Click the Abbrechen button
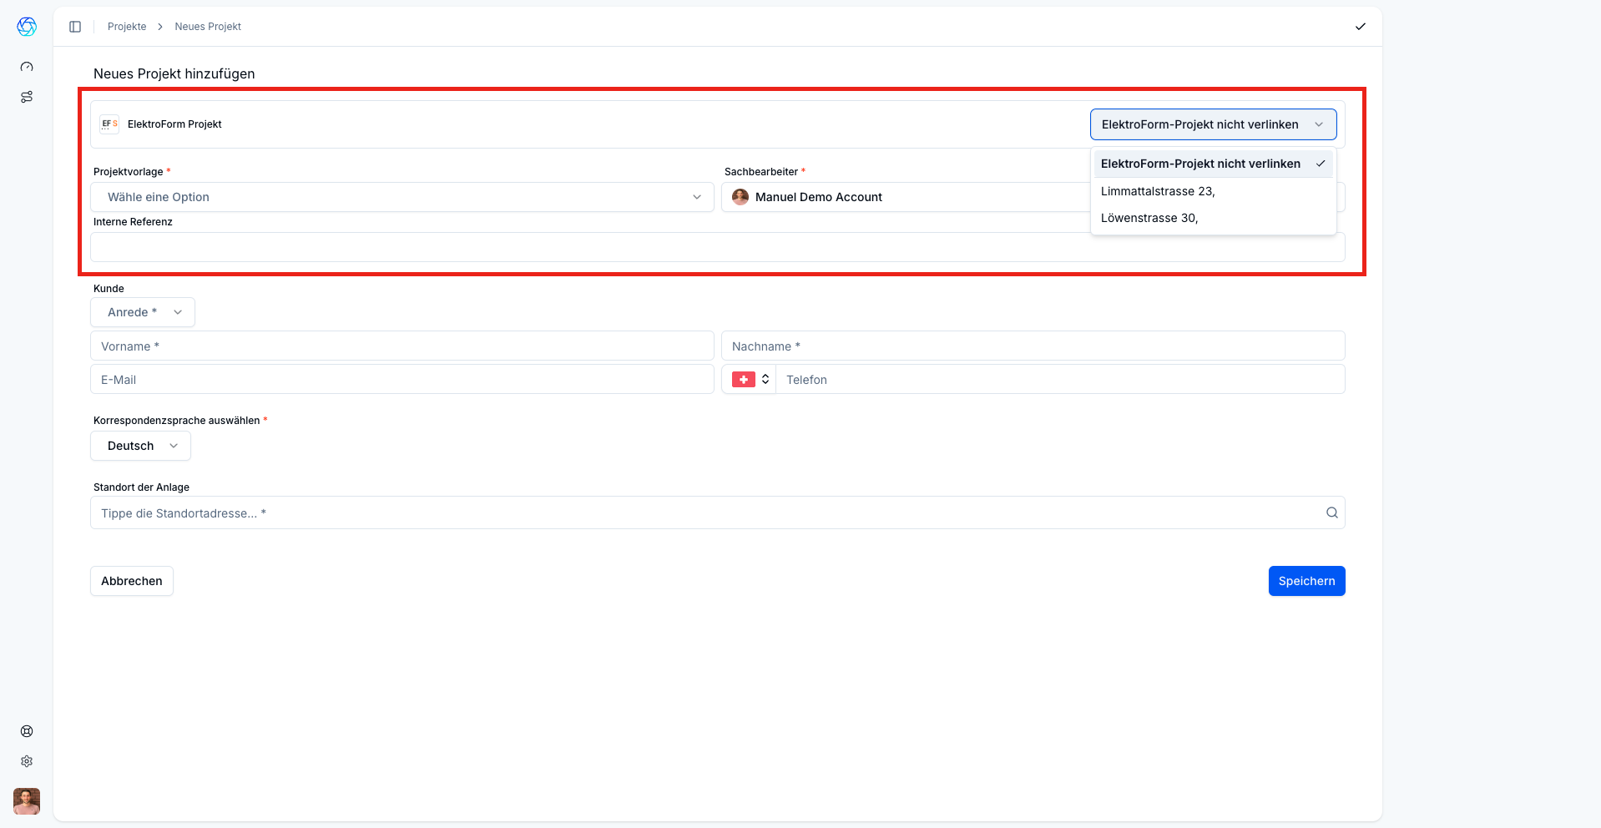Image resolution: width=1601 pixels, height=828 pixels. [x=132, y=581]
